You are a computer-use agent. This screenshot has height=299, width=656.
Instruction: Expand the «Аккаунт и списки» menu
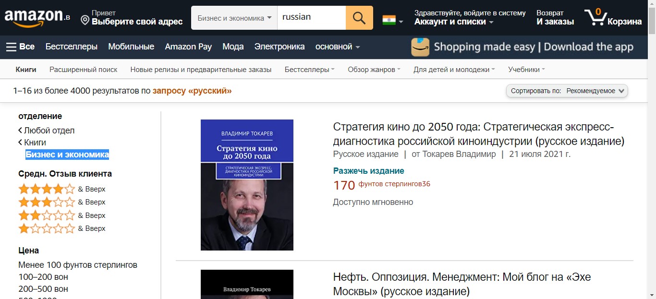pos(454,22)
